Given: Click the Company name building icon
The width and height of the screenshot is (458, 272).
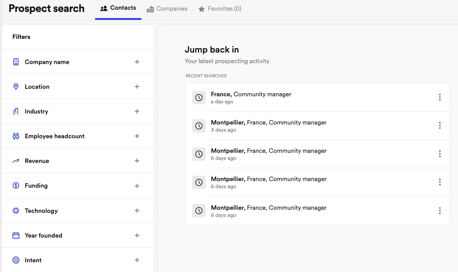Looking at the screenshot, I should point(16,62).
